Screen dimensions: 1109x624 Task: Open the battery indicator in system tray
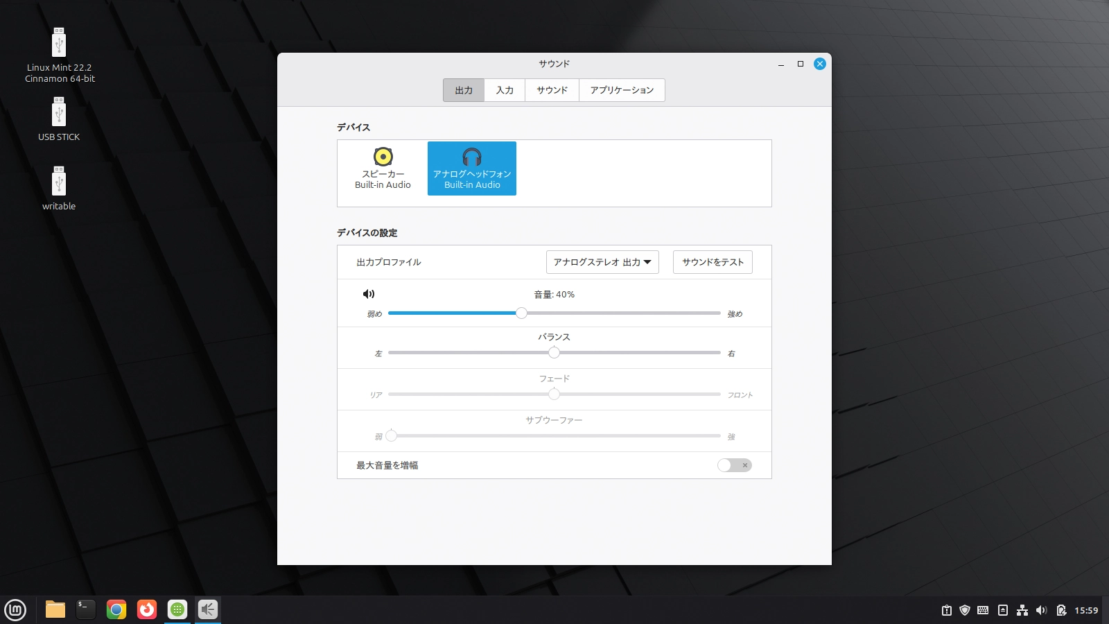(x=1061, y=610)
